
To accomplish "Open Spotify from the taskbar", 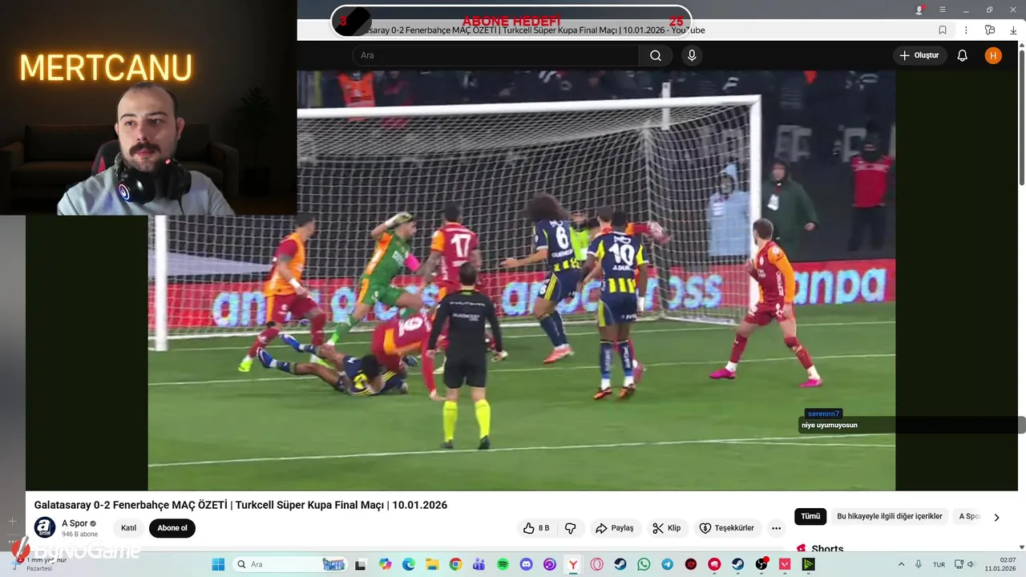I will [503, 564].
